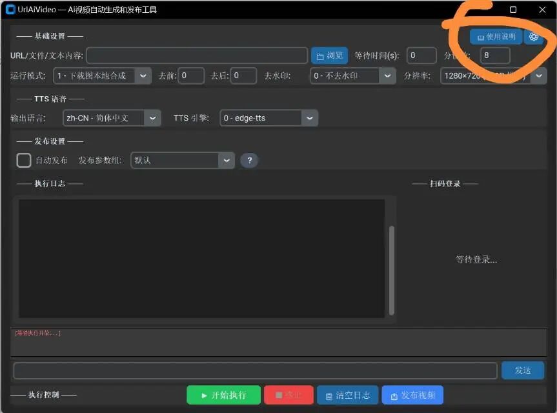This screenshot has height=413, width=557.
Task: Click the 使用说明 help button
Action: (496, 37)
